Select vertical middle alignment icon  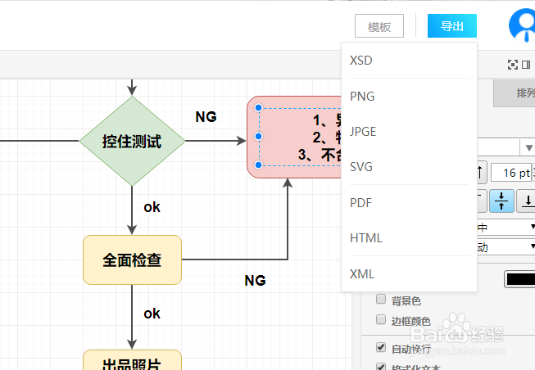501,201
